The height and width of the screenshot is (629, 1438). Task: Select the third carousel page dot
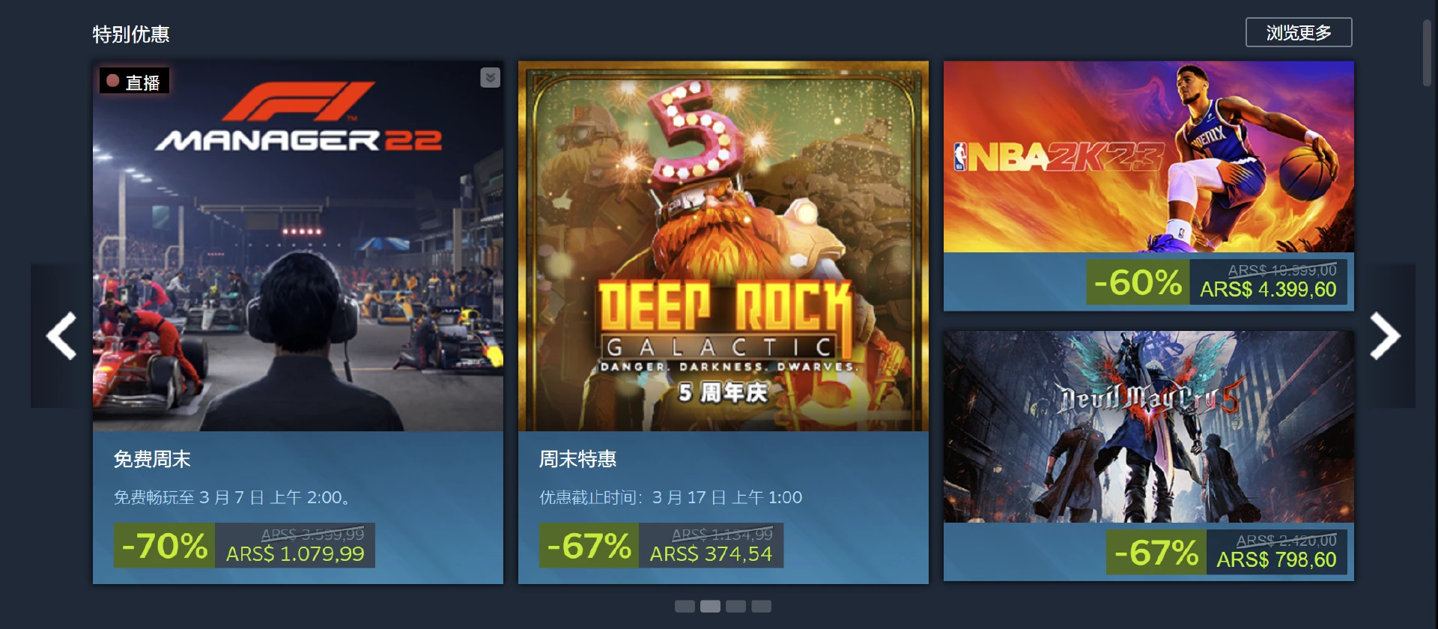click(735, 607)
